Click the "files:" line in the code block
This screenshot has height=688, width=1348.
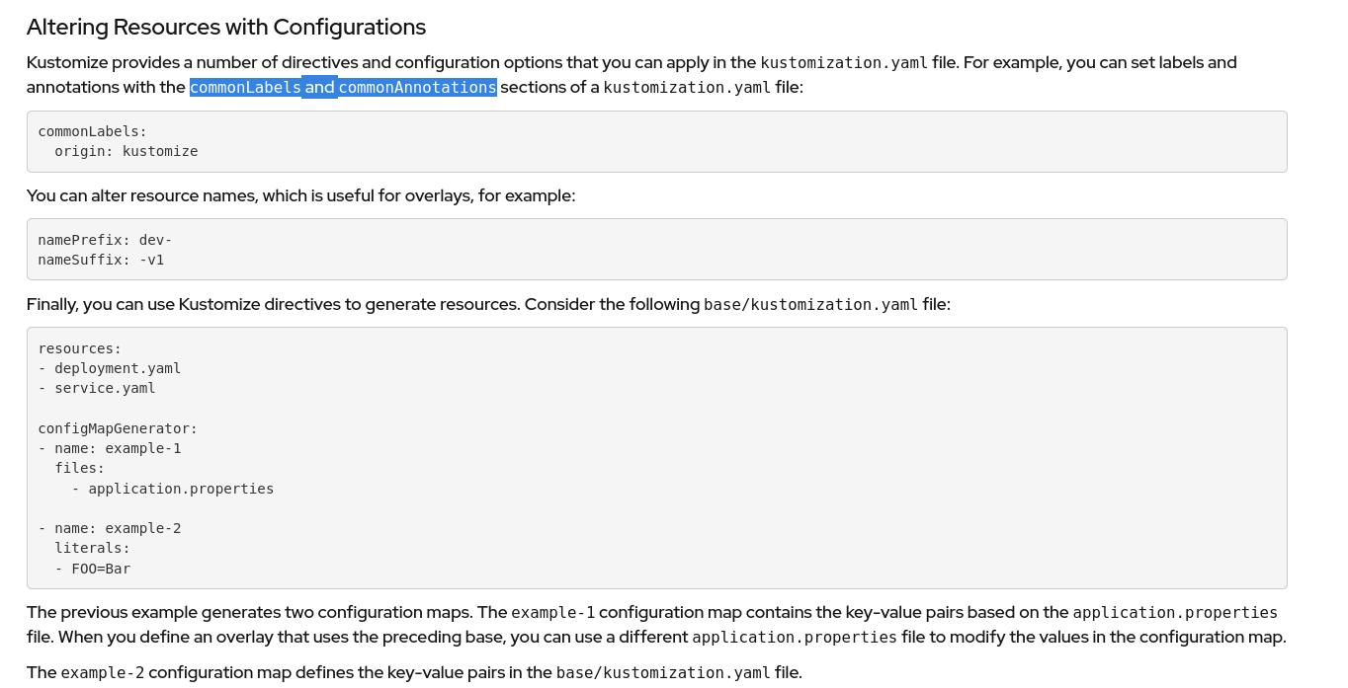click(79, 468)
